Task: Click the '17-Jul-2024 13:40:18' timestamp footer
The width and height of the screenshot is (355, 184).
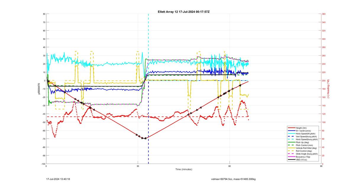Action: pos(58,179)
